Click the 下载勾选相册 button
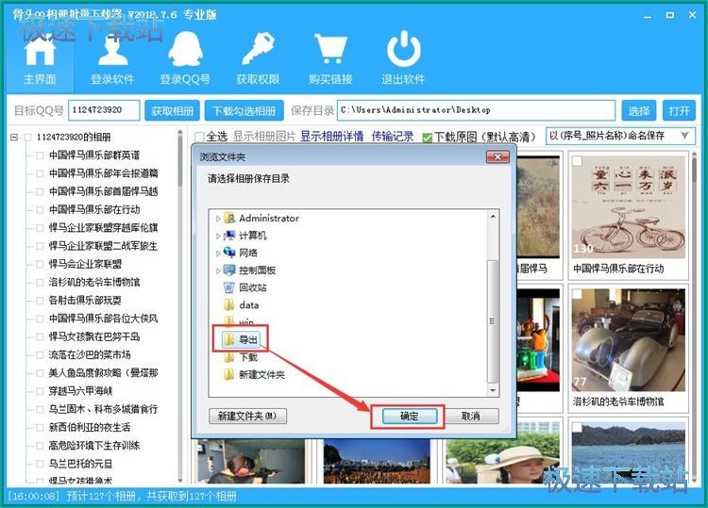Image resolution: width=708 pixels, height=508 pixels. coord(244,110)
